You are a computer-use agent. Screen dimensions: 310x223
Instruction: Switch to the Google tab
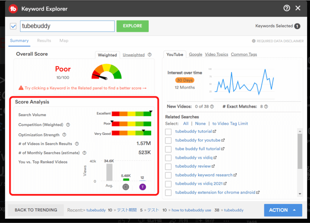coord(196,54)
